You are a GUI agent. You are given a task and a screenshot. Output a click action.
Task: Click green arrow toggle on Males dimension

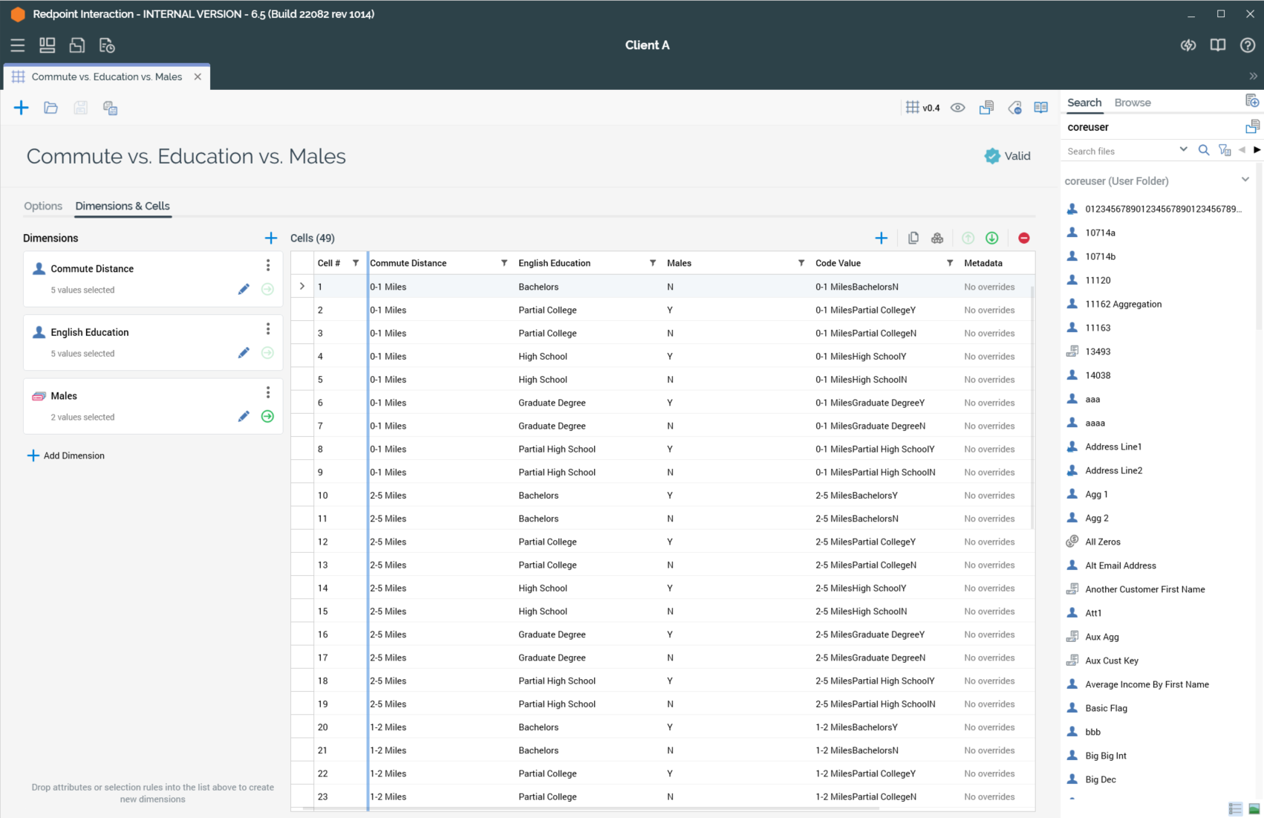click(x=267, y=417)
